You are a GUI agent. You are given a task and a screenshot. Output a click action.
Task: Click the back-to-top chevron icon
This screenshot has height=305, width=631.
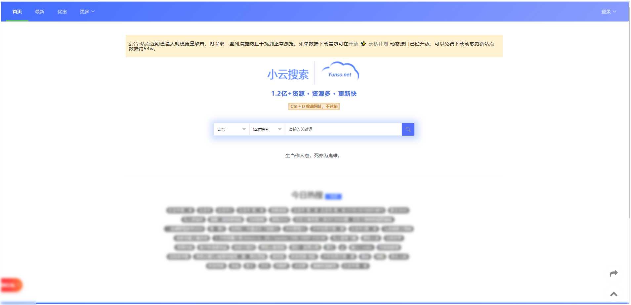pyautogui.click(x=614, y=294)
